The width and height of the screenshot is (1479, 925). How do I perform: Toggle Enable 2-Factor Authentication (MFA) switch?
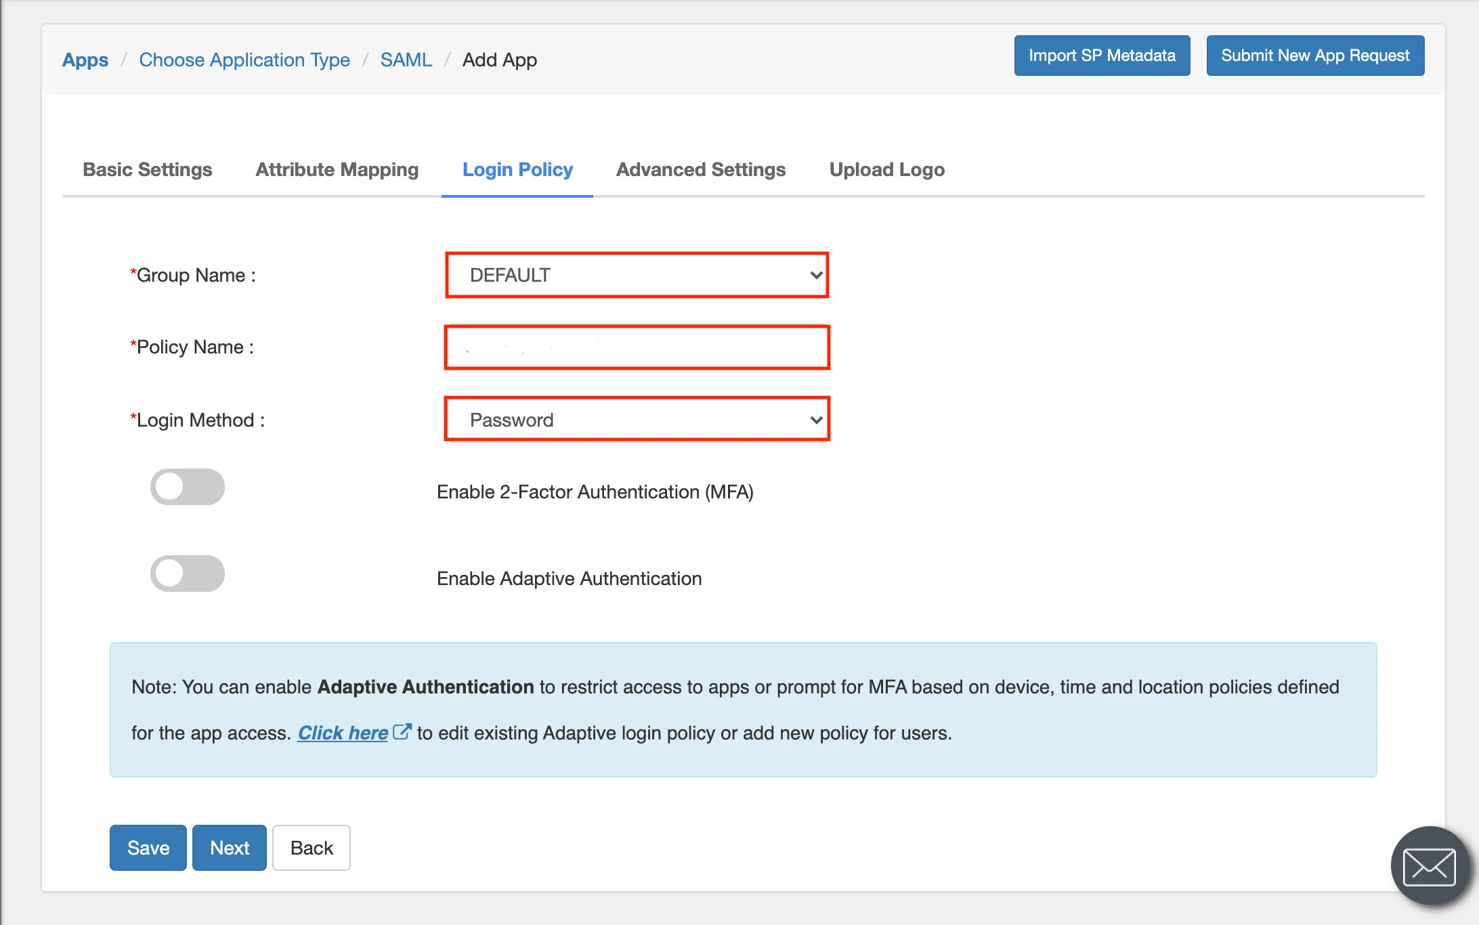point(188,487)
